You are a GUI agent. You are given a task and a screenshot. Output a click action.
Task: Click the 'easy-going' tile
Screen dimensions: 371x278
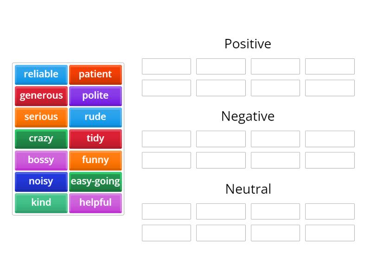(x=96, y=181)
